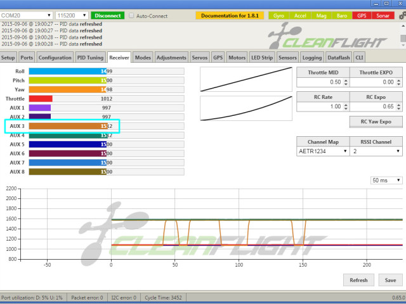Click the Sonar sensor indicator
Screen dimensions: 406x304
(x=383, y=15)
